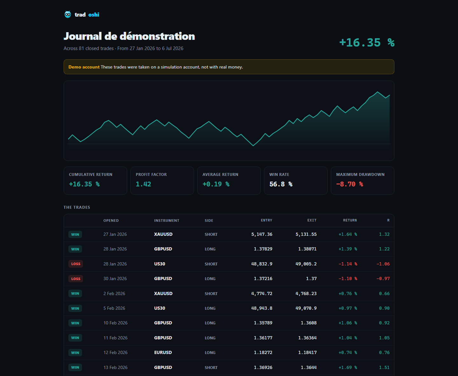Click the ENTRY column header

pyautogui.click(x=267, y=220)
